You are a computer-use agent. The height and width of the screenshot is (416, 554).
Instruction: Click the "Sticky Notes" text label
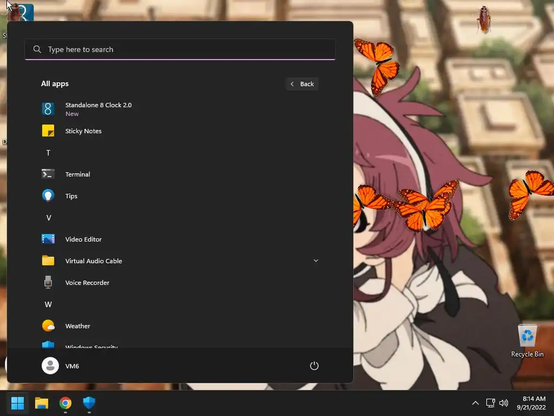pyautogui.click(x=83, y=131)
